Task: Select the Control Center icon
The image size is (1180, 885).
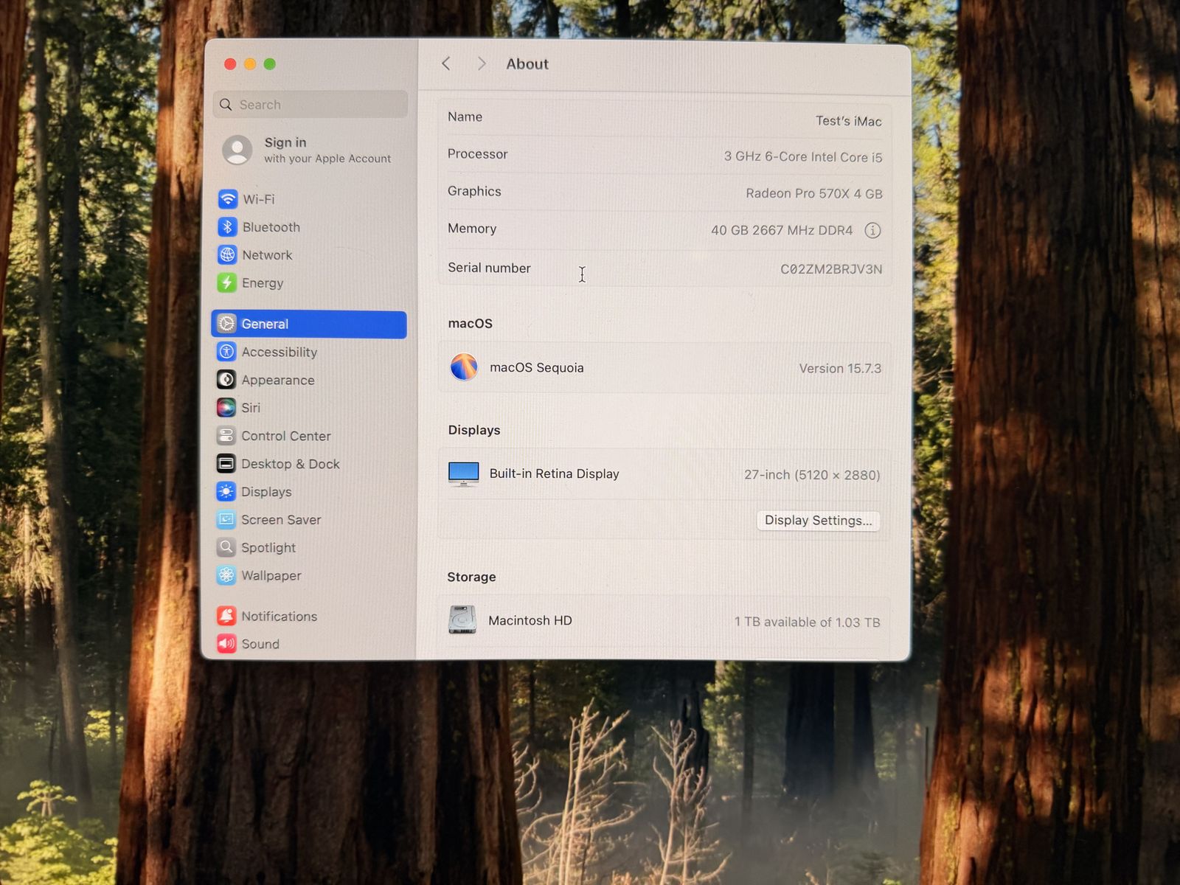Action: [226, 436]
